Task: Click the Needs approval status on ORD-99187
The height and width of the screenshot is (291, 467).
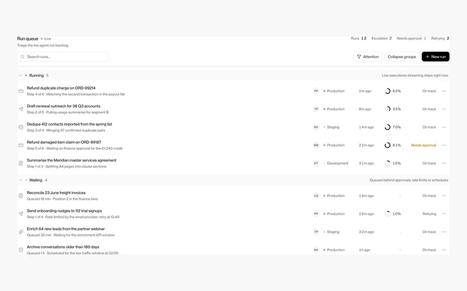Action: 423,145
